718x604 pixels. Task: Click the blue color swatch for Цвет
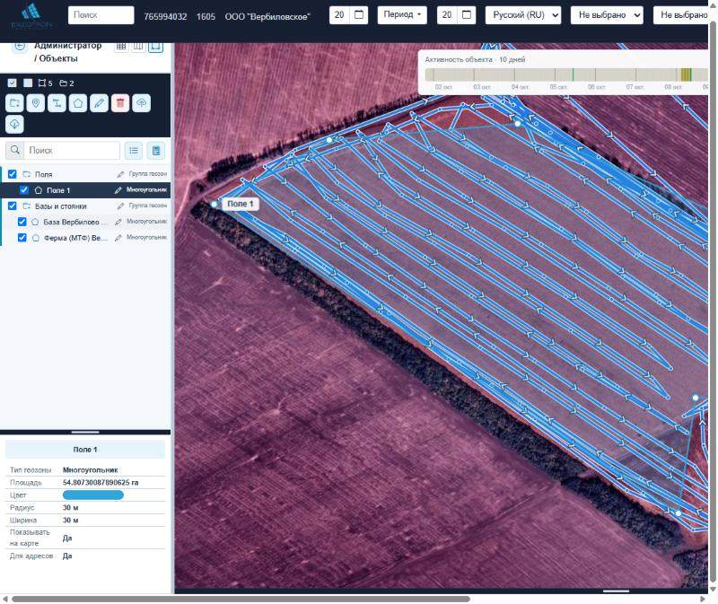pos(93,495)
